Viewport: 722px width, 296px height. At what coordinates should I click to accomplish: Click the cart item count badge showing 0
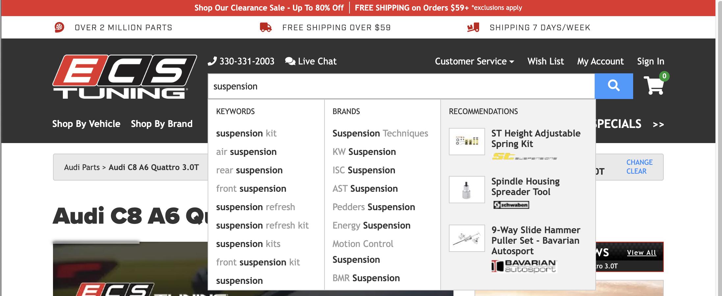(x=664, y=76)
